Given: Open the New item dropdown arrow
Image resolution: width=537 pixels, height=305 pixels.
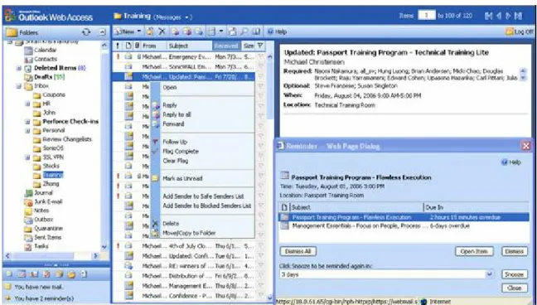Looking at the screenshot, I should [139, 31].
